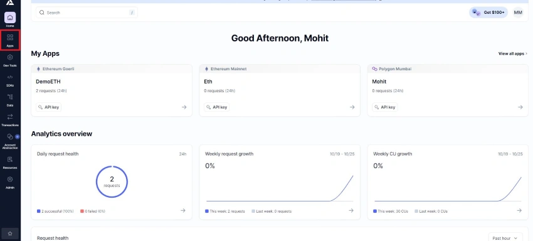Click the Ethereum icon beside Ethereum Mainnet
Image resolution: width=533 pixels, height=241 pixels.
coord(206,69)
